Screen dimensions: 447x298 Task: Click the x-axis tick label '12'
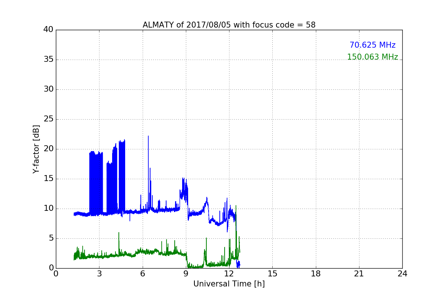pyautogui.click(x=229, y=274)
